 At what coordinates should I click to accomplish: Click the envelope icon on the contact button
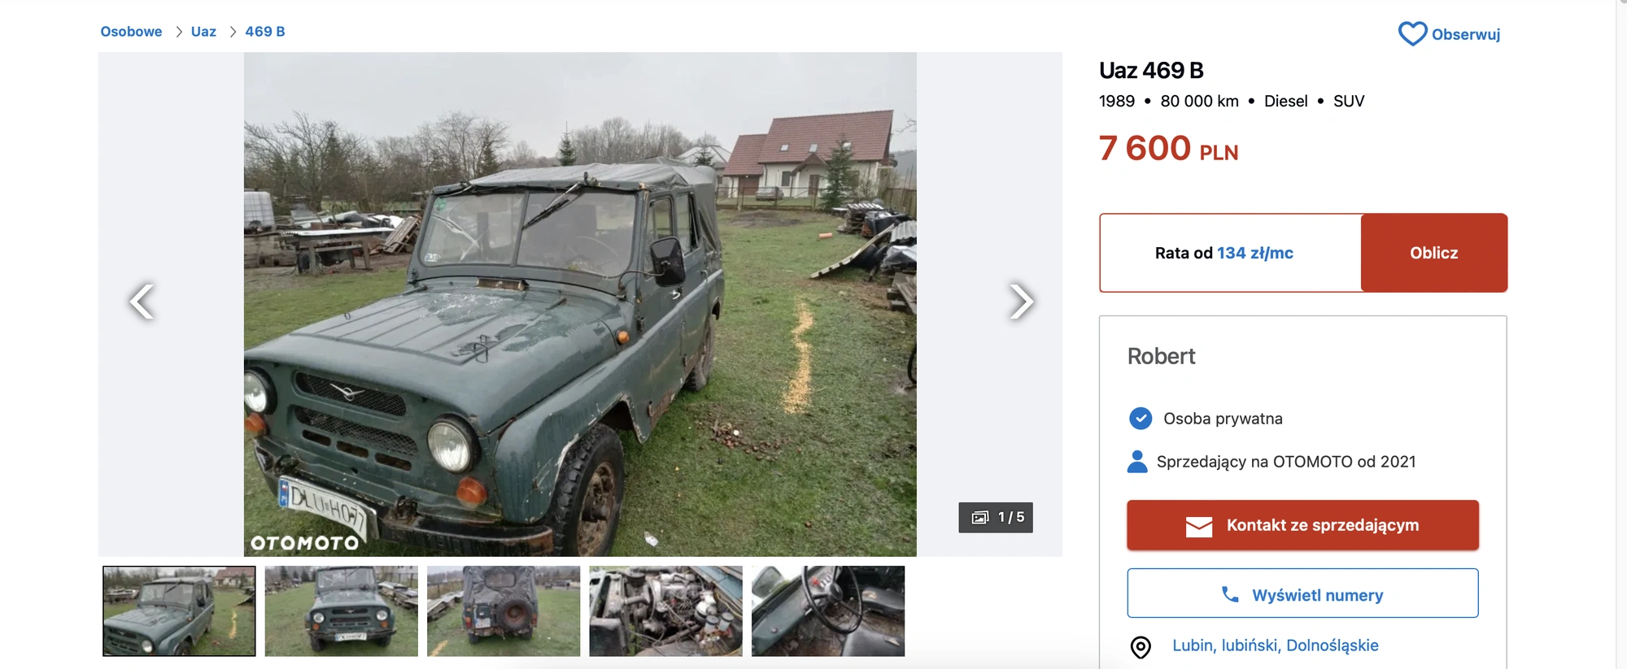click(x=1199, y=527)
